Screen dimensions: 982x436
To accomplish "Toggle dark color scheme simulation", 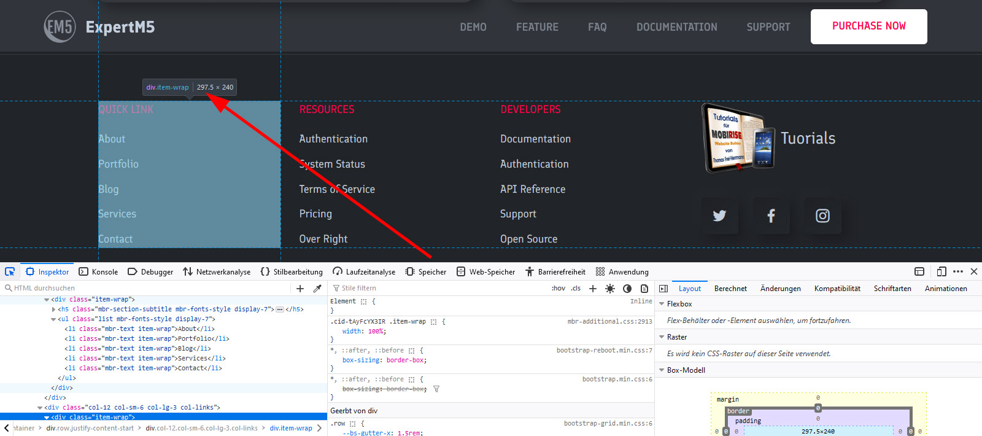I will pos(627,289).
